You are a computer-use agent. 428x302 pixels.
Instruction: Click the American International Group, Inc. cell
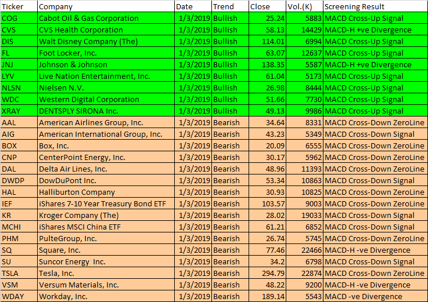[106, 134]
